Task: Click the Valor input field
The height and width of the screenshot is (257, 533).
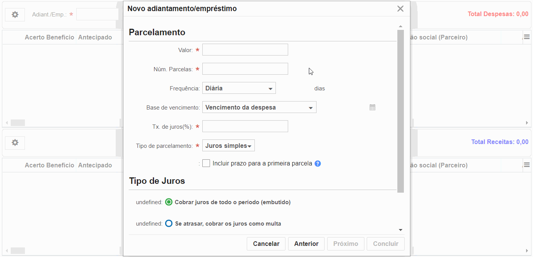Action: click(x=245, y=50)
